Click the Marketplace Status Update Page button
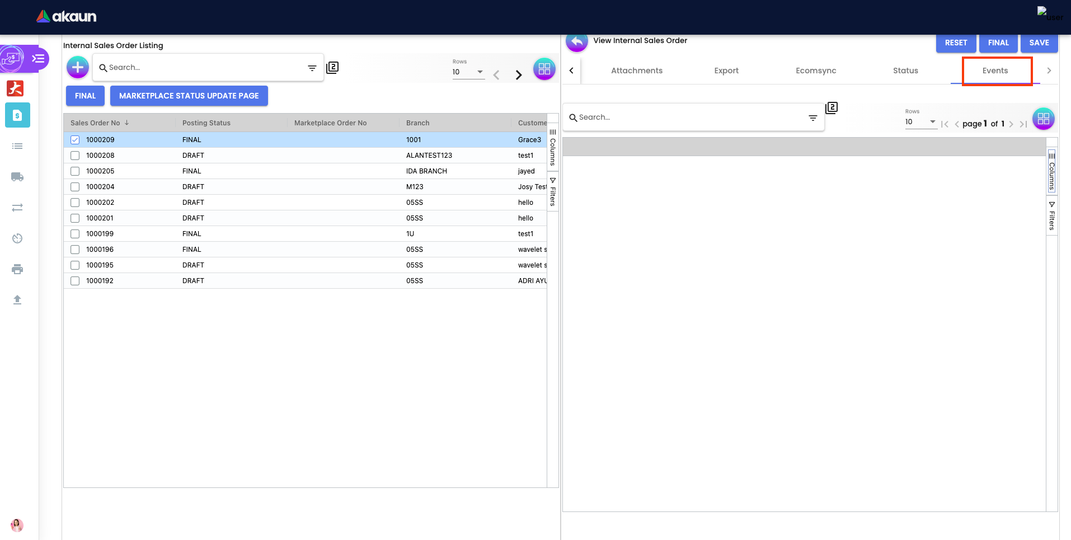Screen dimensions: 1071x540 (189, 96)
